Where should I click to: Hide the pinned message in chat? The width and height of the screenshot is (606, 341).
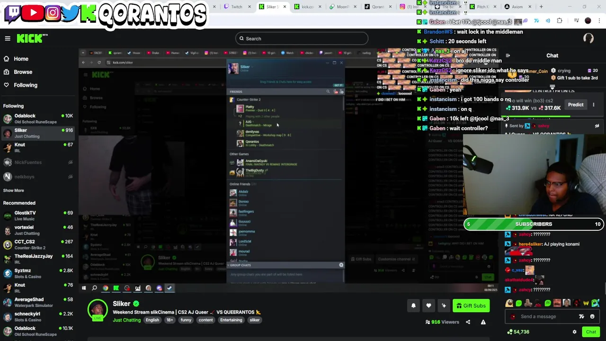597,126
